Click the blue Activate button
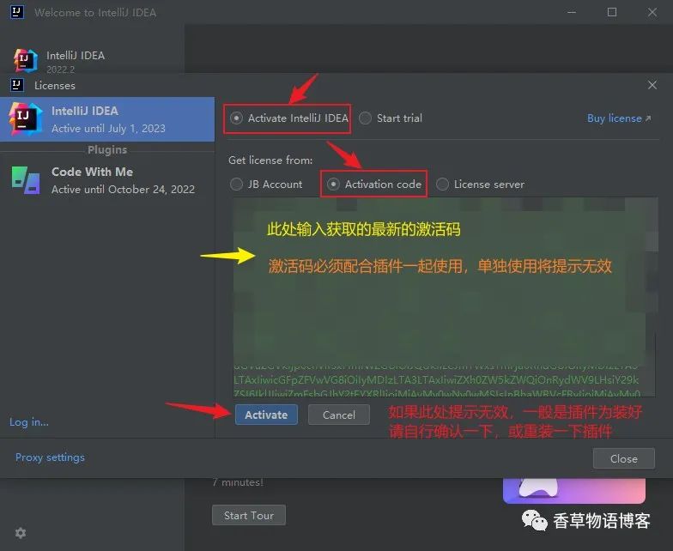This screenshot has height=551, width=673. (266, 415)
